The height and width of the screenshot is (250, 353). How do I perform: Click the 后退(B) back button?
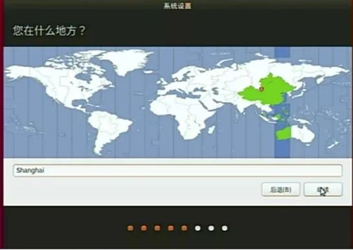(280, 189)
